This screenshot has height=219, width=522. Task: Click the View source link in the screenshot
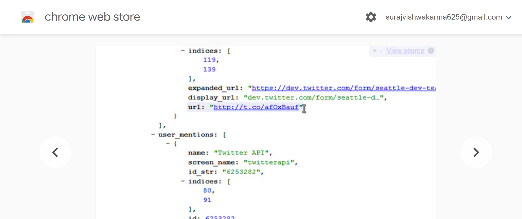coord(405,51)
